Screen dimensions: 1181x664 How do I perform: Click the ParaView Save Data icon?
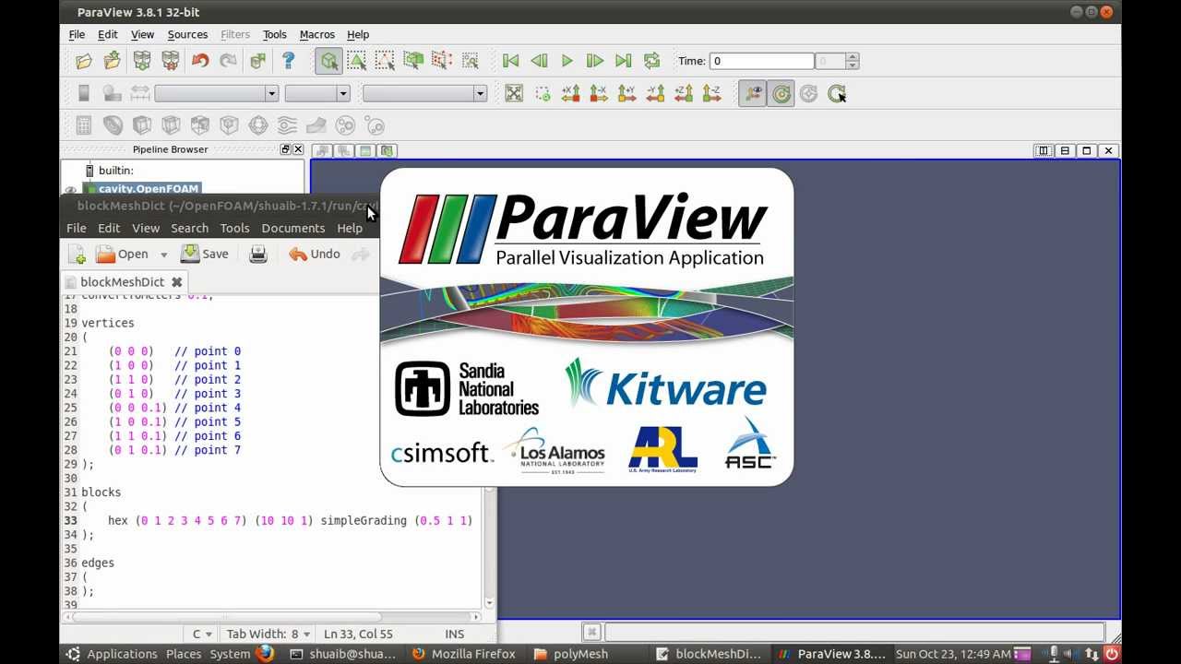click(x=113, y=61)
